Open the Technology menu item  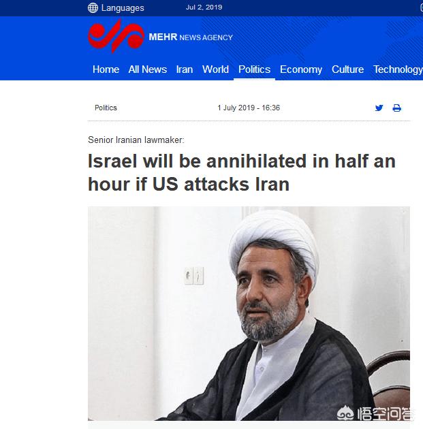pyautogui.click(x=398, y=69)
